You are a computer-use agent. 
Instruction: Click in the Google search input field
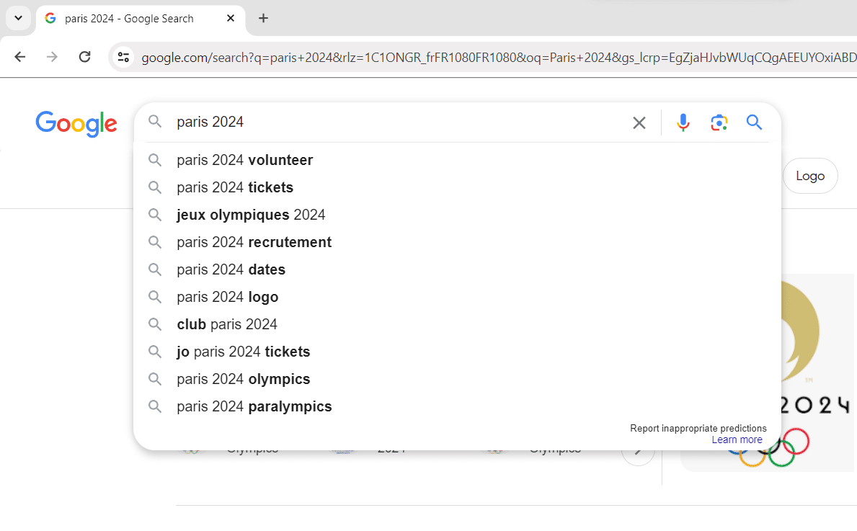click(x=396, y=122)
